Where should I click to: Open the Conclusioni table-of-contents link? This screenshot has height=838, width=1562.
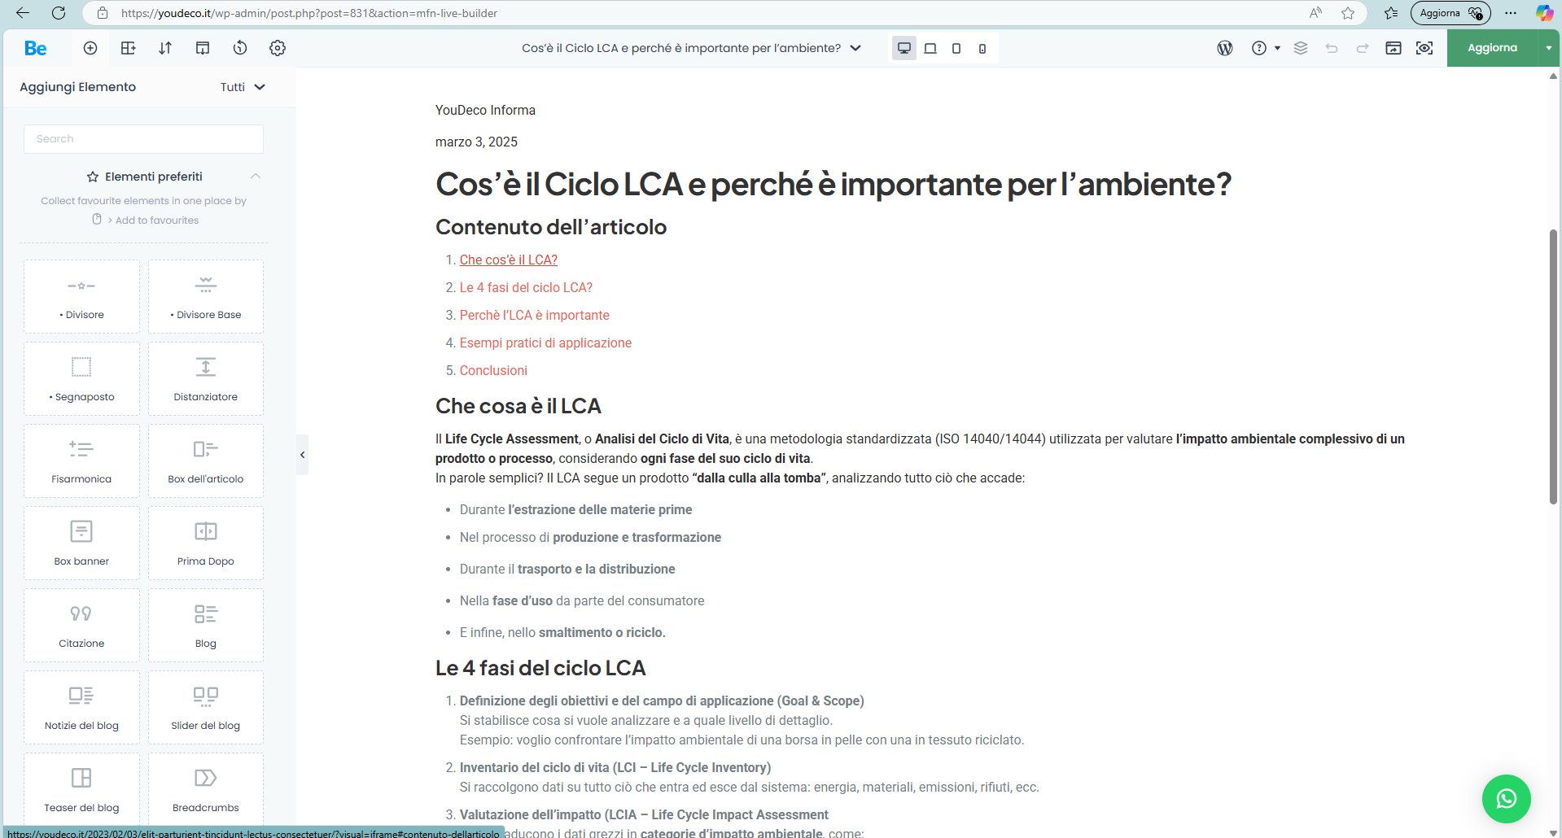click(493, 370)
